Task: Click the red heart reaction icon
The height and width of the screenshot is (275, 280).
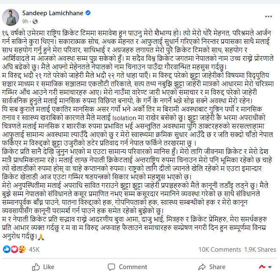Action: point(14,249)
